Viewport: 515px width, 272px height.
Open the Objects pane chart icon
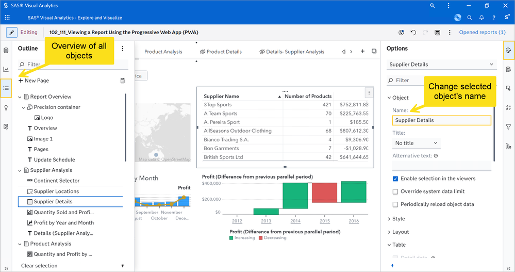tap(6, 69)
